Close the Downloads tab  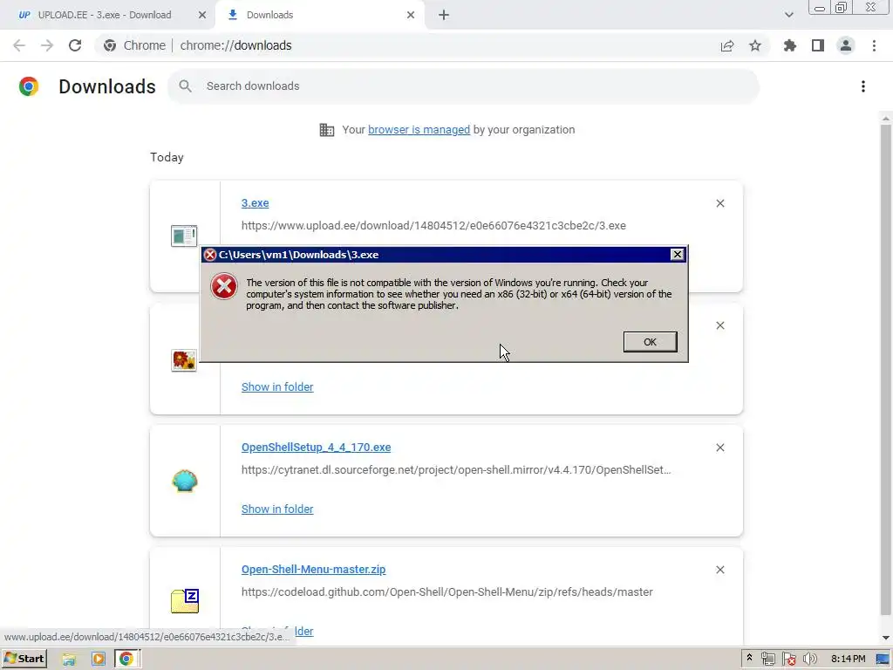coord(410,15)
